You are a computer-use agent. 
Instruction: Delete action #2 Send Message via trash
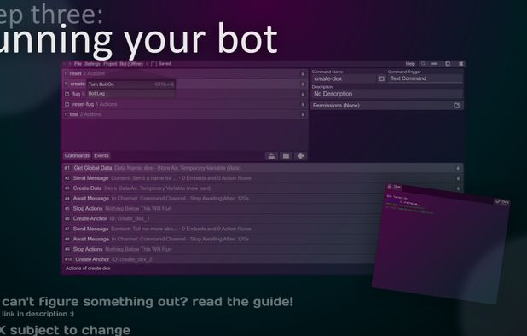[458, 178]
